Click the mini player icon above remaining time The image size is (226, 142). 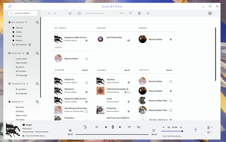(154, 130)
